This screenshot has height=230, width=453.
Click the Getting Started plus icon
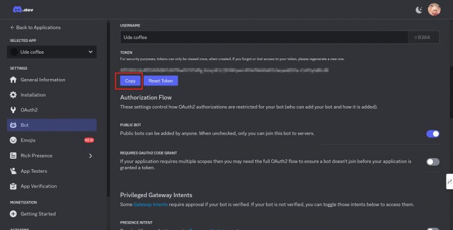[x=14, y=214]
